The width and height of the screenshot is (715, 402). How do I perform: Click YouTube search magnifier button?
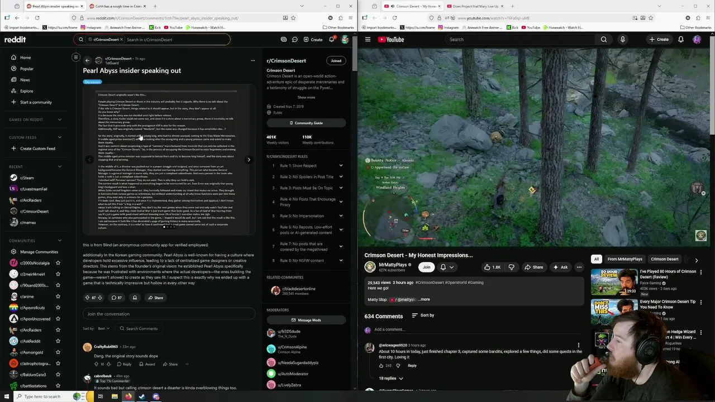(603, 40)
